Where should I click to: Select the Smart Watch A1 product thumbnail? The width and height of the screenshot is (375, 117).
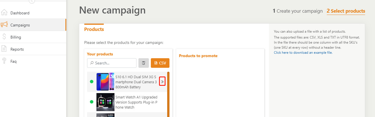105,102
